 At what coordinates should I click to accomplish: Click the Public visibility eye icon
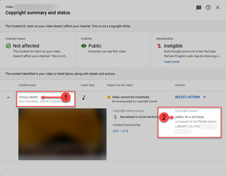(x=84, y=46)
